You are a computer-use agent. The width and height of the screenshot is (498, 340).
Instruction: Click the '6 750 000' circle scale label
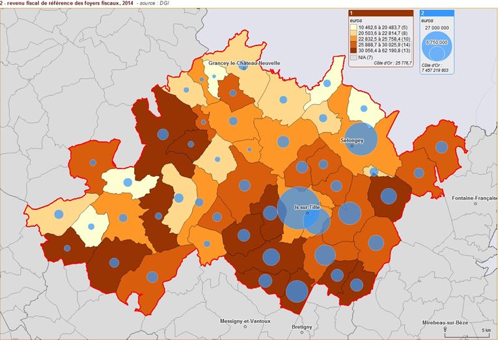point(437,42)
